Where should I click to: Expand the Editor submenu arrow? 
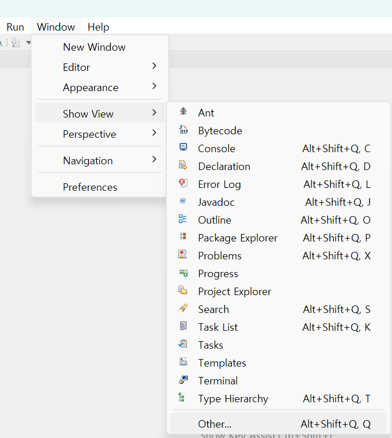tap(154, 66)
